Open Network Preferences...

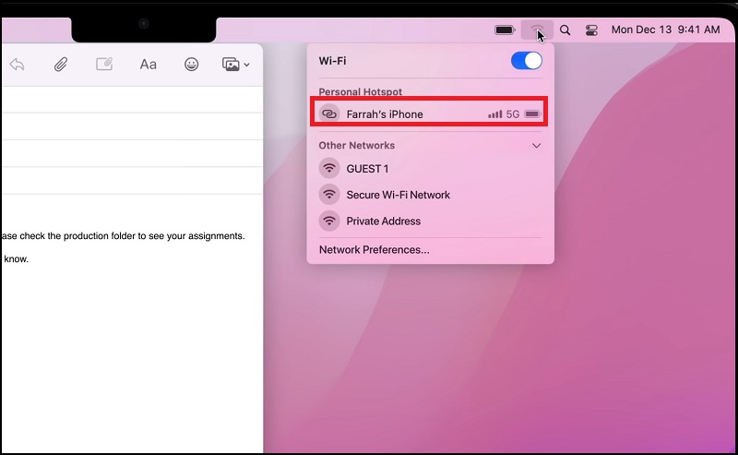375,249
